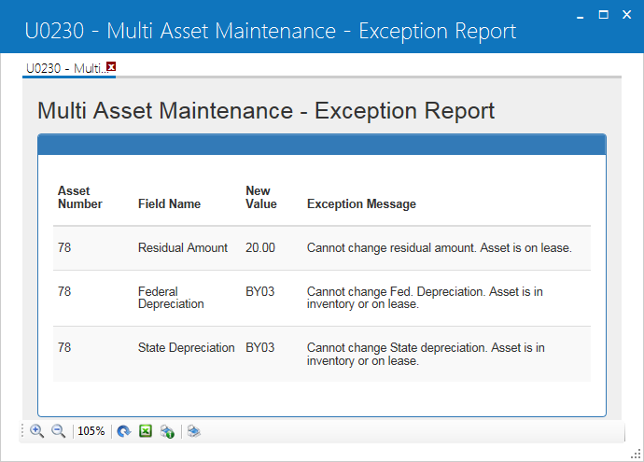Click the Field Name column header

point(169,203)
